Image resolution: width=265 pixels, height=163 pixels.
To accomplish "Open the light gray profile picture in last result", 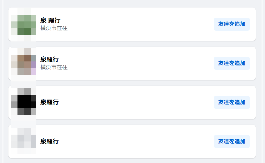I will [23, 141].
